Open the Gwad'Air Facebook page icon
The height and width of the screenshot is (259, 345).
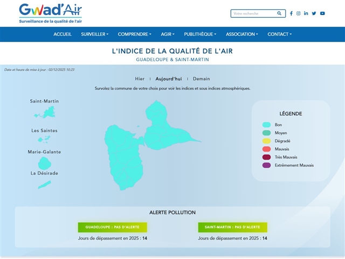click(x=291, y=13)
